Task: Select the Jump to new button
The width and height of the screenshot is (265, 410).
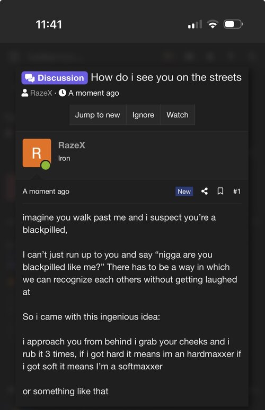Action: click(98, 115)
